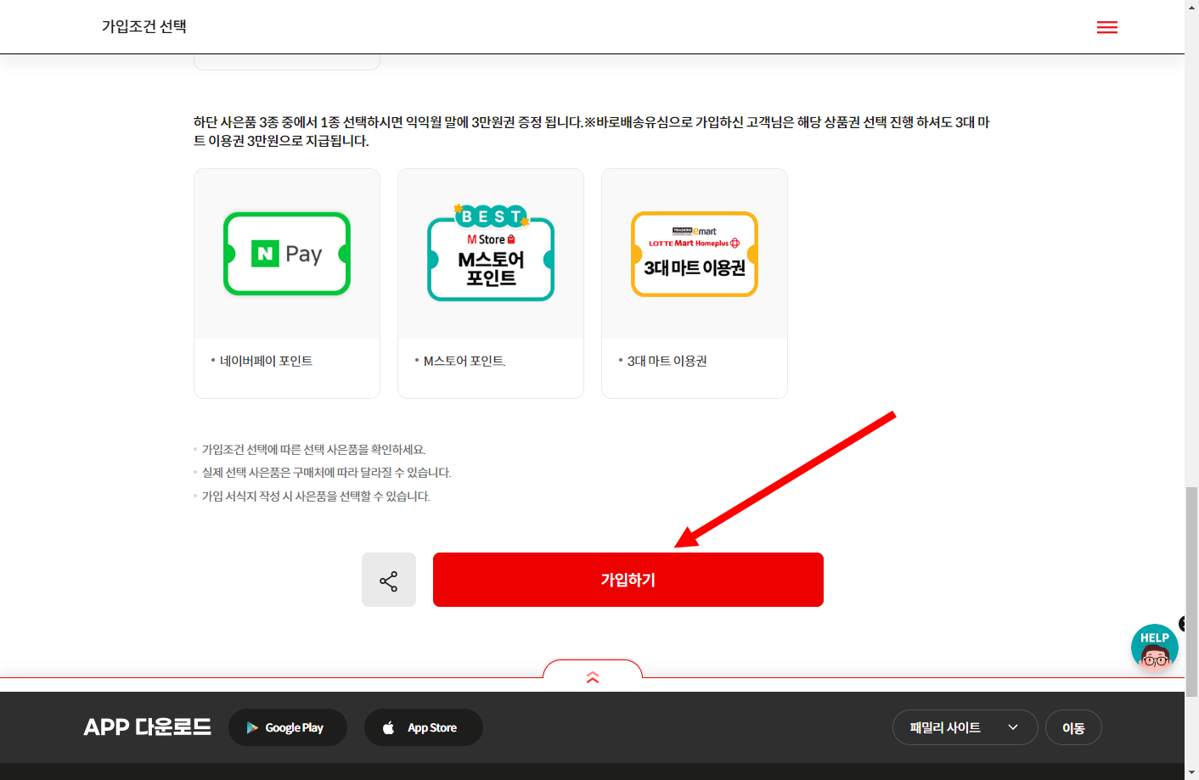
Task: Click the M스토어 포인트 label
Action: coord(464,361)
